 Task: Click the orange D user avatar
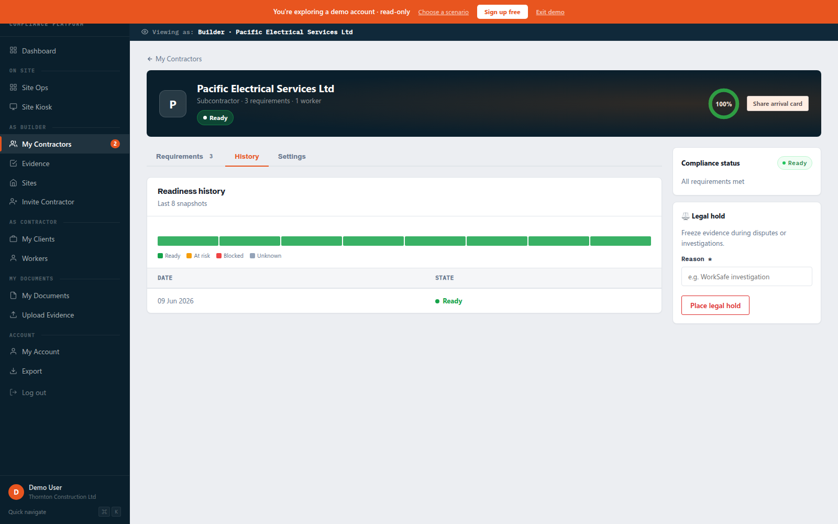coord(16,492)
